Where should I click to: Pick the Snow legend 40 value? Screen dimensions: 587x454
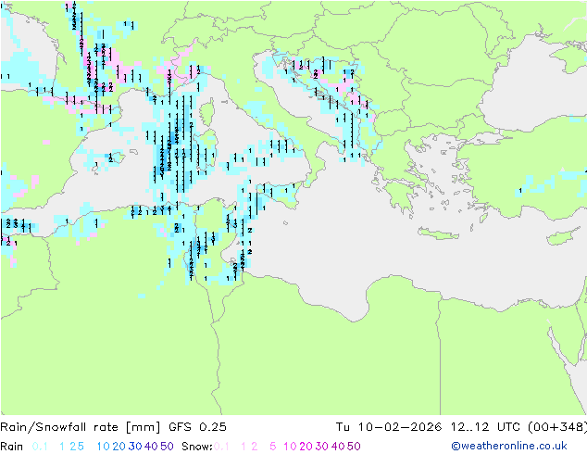tap(338, 447)
